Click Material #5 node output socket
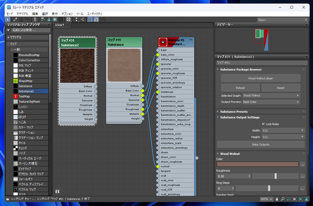Image resolution: width=313 pixels, height=206 pixels. tap(197, 158)
